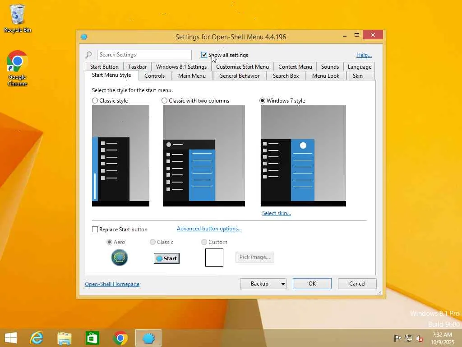The width and height of the screenshot is (462, 347).
Task: Enable Replace Start button checkbox
Action: click(x=95, y=229)
